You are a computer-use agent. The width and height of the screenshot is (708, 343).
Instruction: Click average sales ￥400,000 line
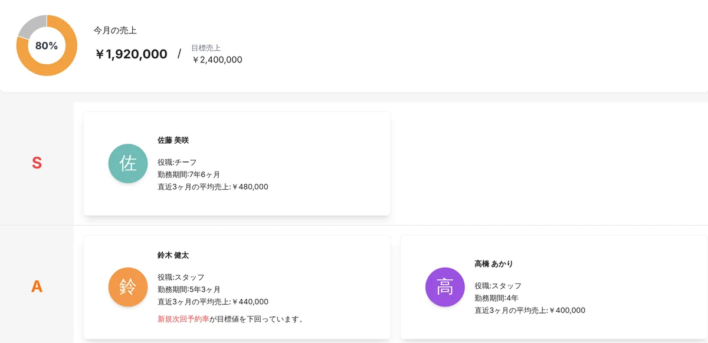tap(530, 310)
